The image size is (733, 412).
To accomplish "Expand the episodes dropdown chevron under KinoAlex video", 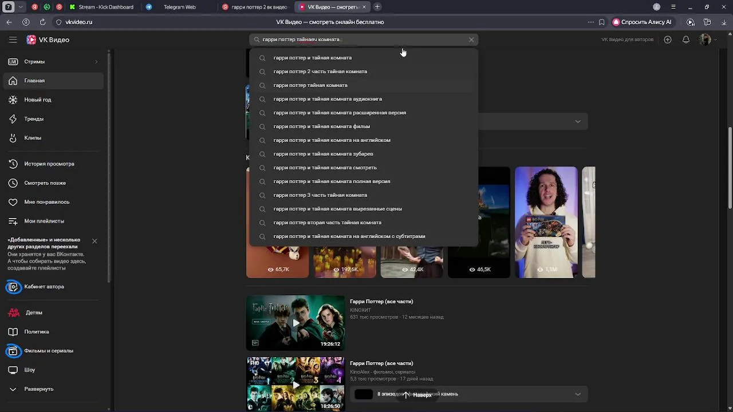I will [x=578, y=394].
